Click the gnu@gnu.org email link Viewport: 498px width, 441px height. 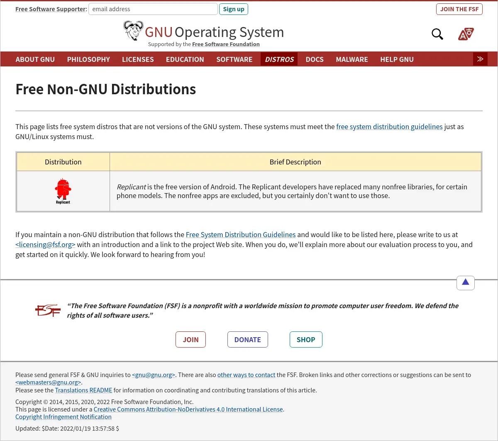[x=154, y=375]
